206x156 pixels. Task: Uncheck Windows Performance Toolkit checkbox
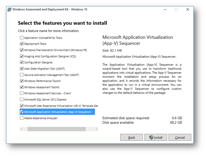[x=22, y=81]
